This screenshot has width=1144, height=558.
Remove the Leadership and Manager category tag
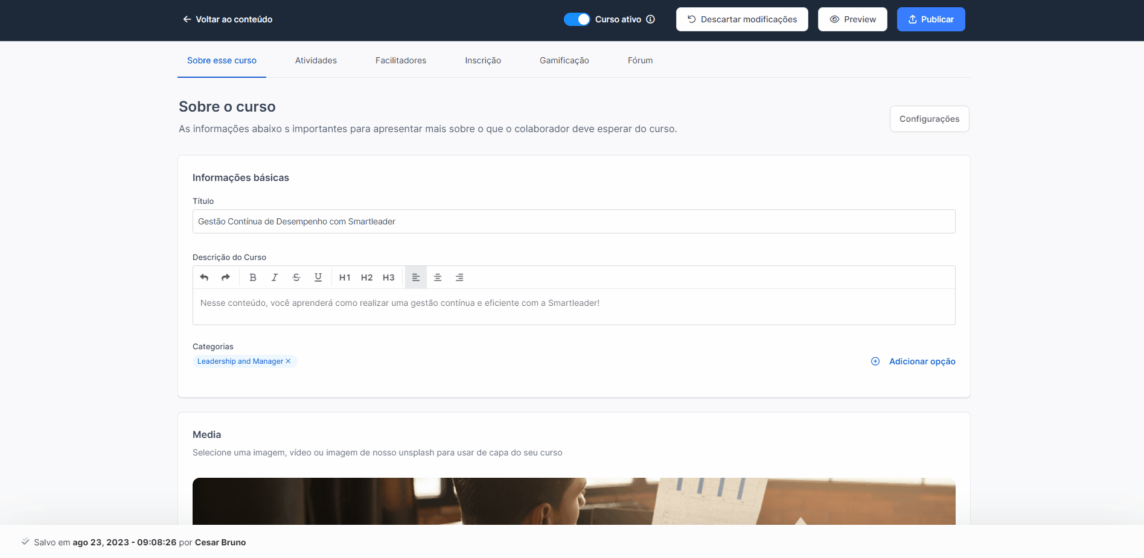coord(289,361)
